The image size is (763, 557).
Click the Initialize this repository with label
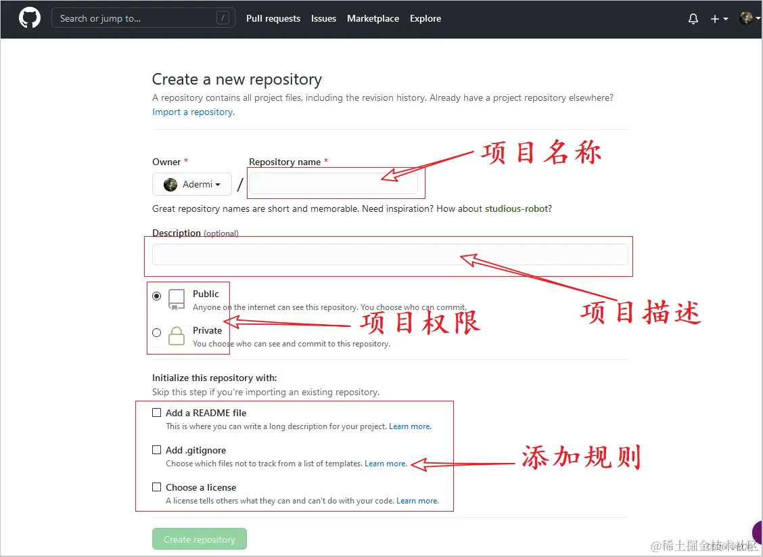(x=214, y=378)
